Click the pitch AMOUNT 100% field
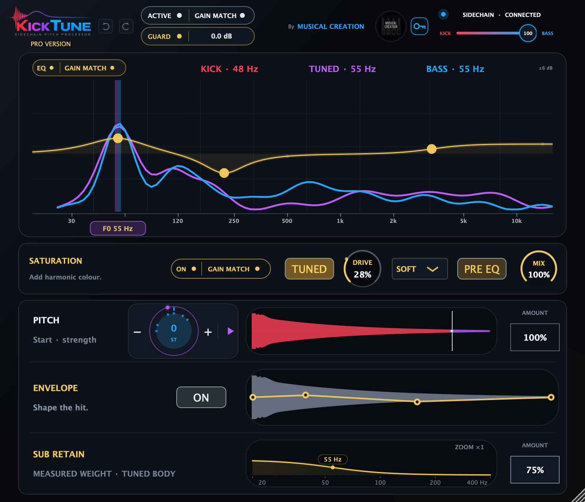Viewport: 585px width, 502px height. coord(535,337)
